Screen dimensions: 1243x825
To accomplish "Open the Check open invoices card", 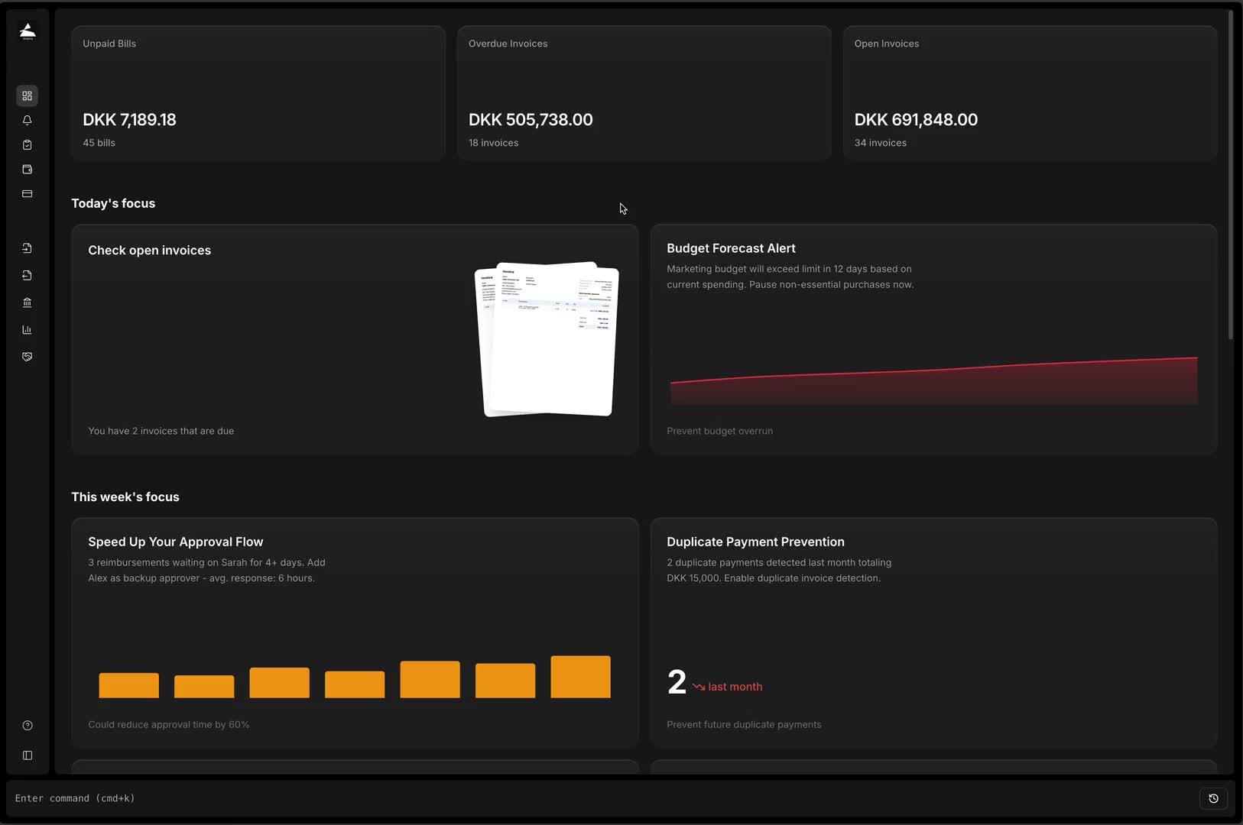I will [355, 339].
